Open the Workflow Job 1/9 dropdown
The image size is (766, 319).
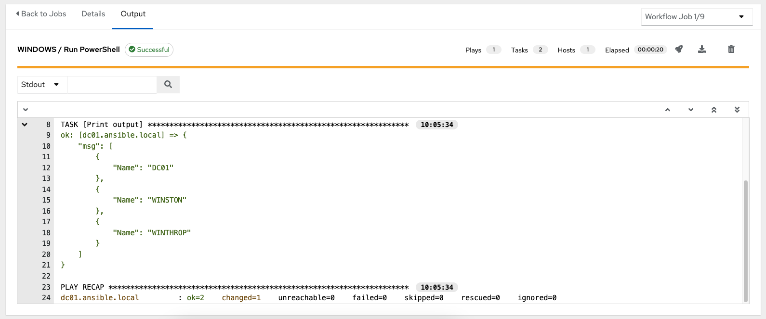pyautogui.click(x=696, y=17)
